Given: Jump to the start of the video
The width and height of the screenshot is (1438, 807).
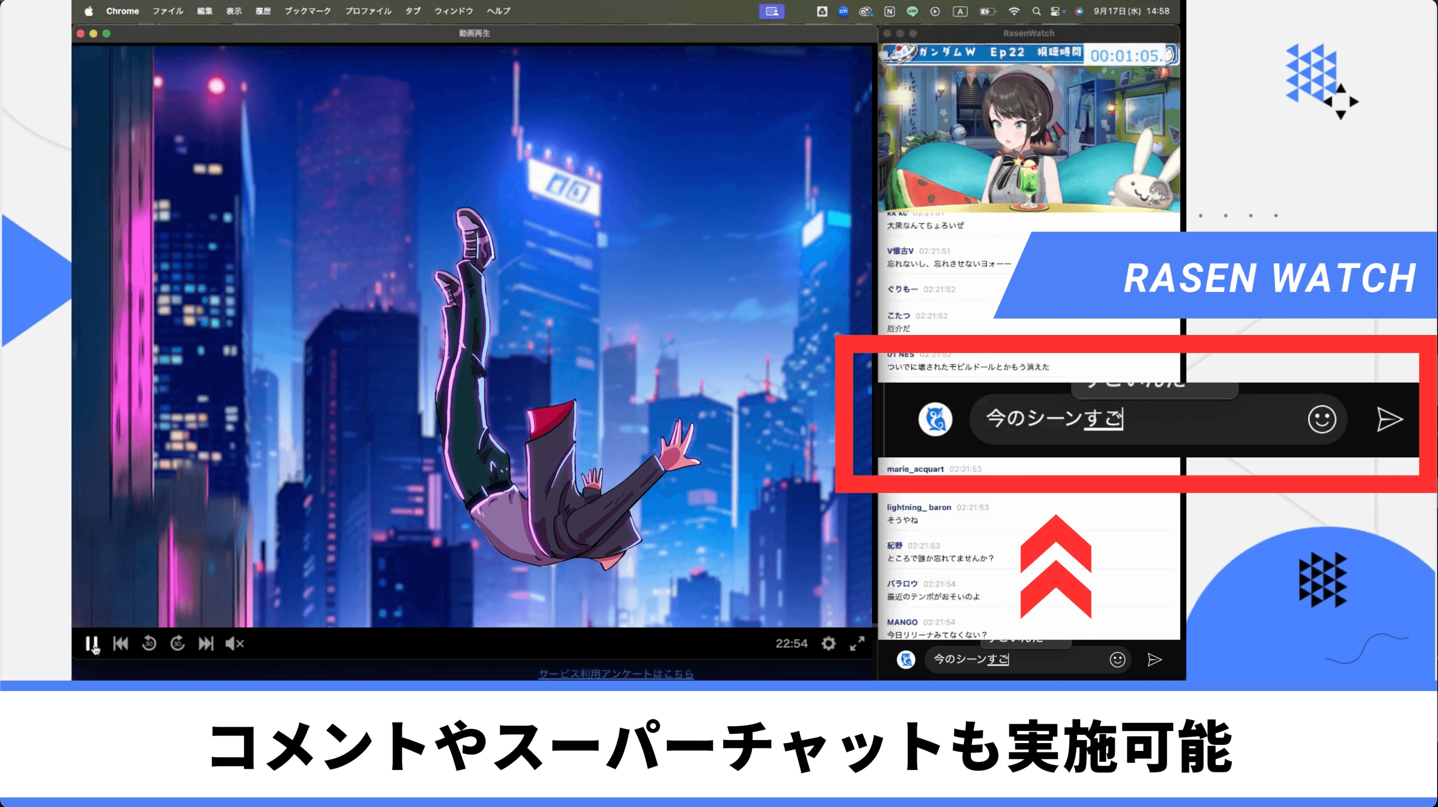Looking at the screenshot, I should [x=120, y=643].
